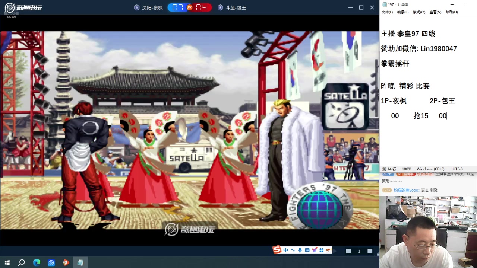Viewport: 477px width, 268px height.
Task: Click player label 沈阳-夜枫
Action: 152,8
